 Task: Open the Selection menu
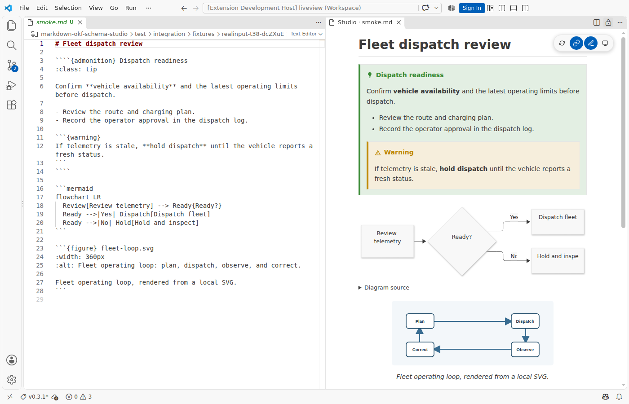68,8
